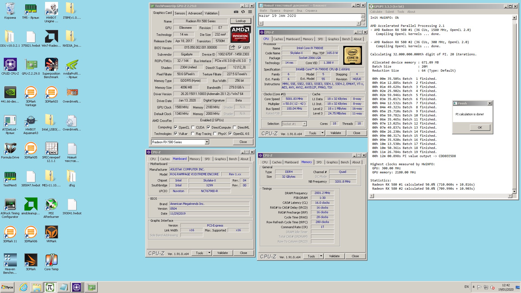Open the CPUID CPU-Z desktop icon

(x=10, y=66)
